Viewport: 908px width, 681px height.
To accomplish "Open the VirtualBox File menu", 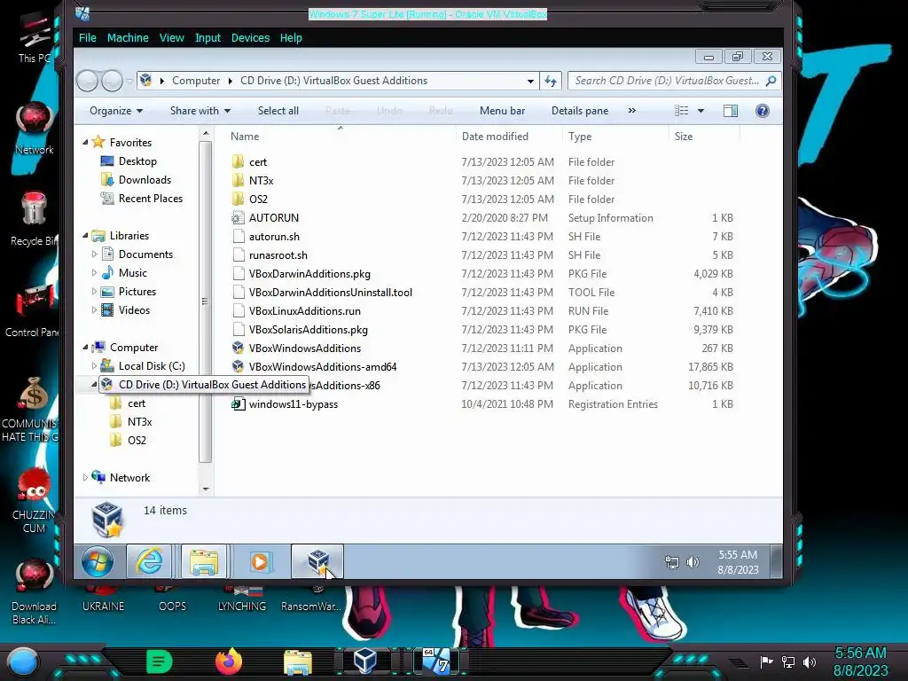I will (x=88, y=37).
